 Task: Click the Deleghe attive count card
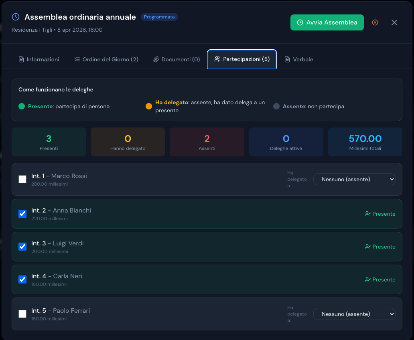point(286,142)
